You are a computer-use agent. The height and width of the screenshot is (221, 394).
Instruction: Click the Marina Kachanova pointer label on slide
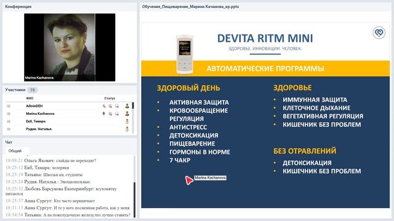click(210, 177)
